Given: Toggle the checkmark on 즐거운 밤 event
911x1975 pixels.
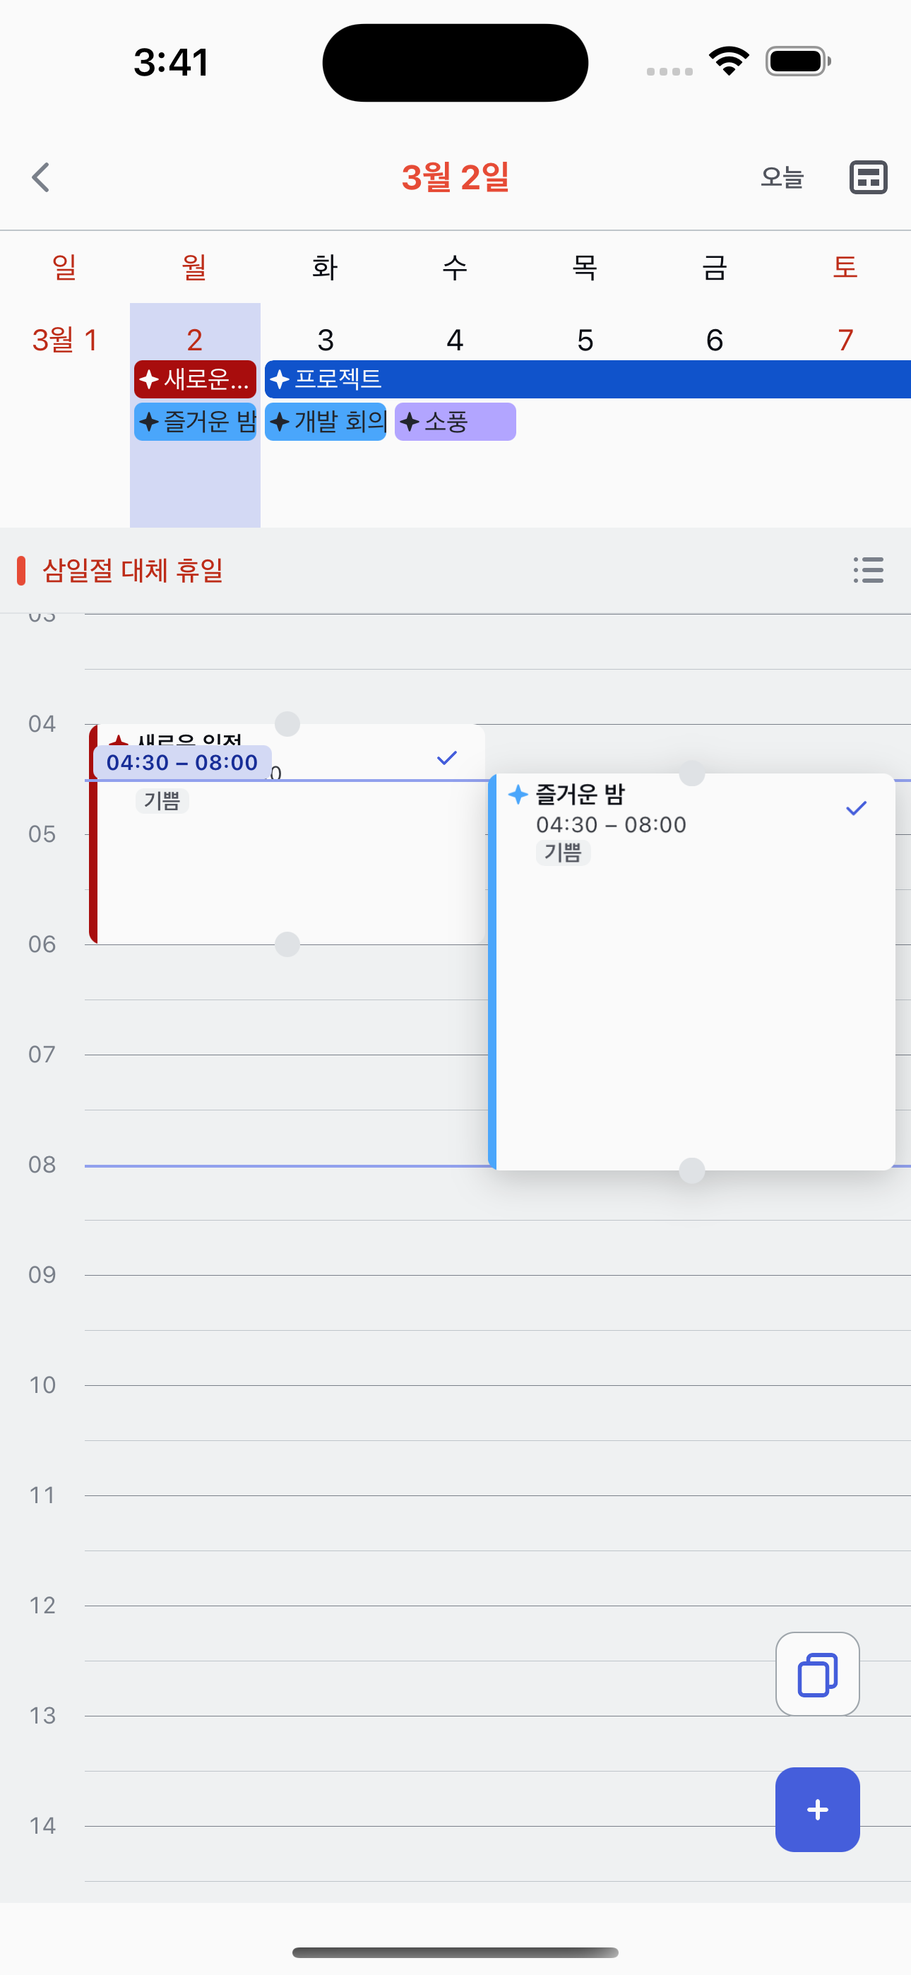Looking at the screenshot, I should 856,808.
